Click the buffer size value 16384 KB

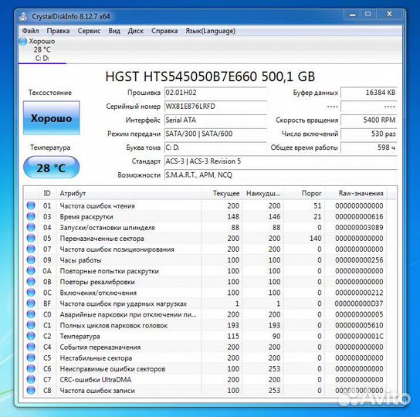tap(369, 93)
